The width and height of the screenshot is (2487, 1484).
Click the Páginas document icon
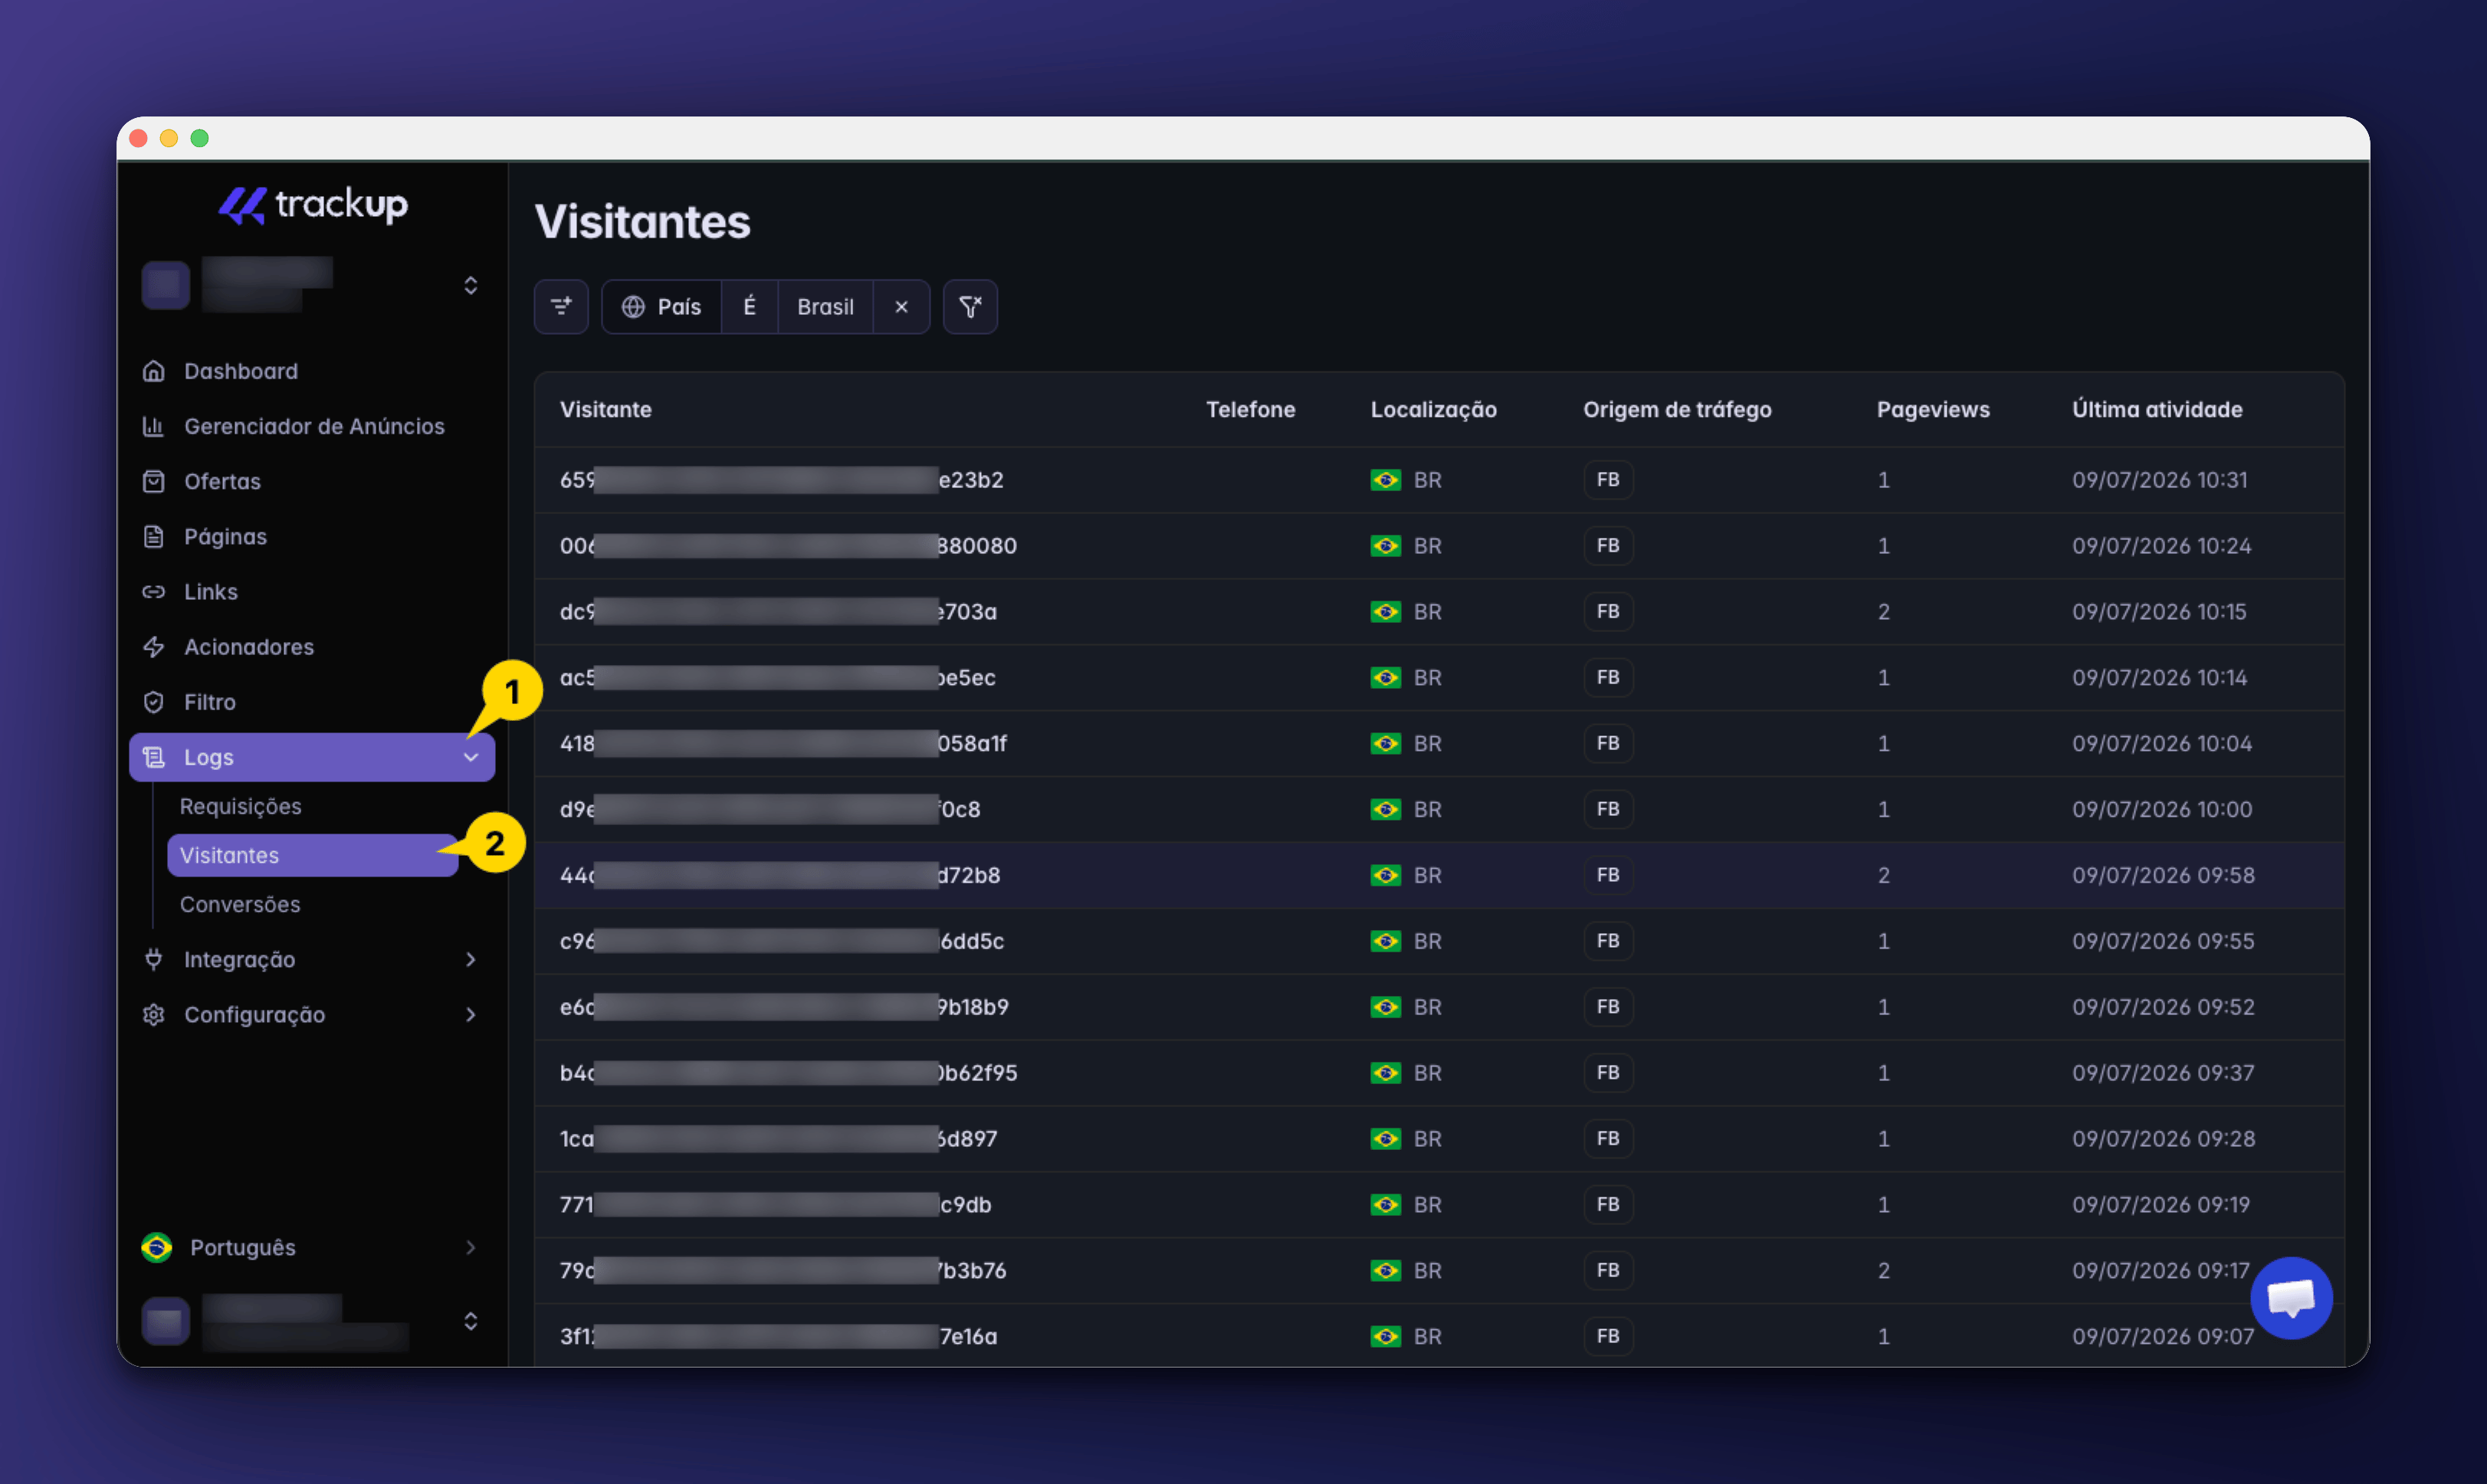[153, 536]
